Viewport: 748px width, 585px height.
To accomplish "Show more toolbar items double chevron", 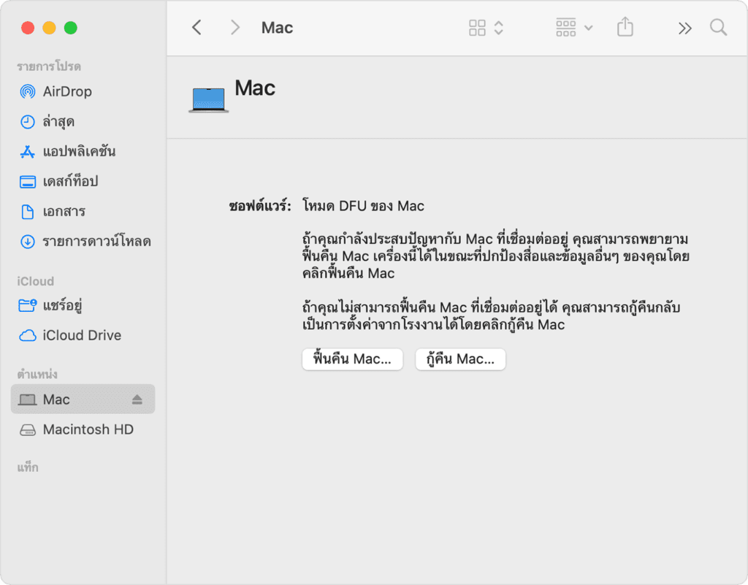I will 685,28.
